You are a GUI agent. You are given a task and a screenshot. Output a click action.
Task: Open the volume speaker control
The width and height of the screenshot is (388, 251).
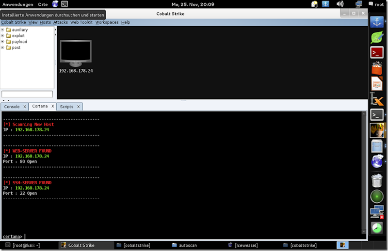(x=340, y=4)
